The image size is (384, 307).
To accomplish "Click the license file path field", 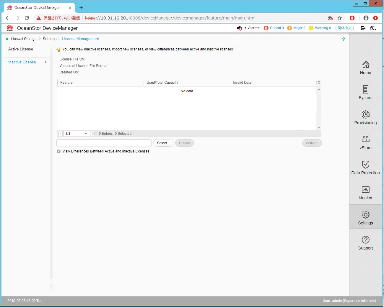I will [104, 143].
